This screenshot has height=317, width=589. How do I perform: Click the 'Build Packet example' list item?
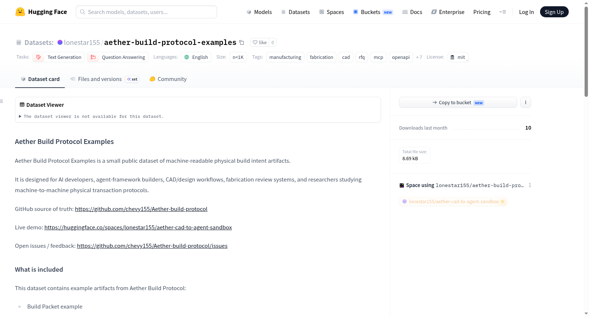click(x=55, y=307)
